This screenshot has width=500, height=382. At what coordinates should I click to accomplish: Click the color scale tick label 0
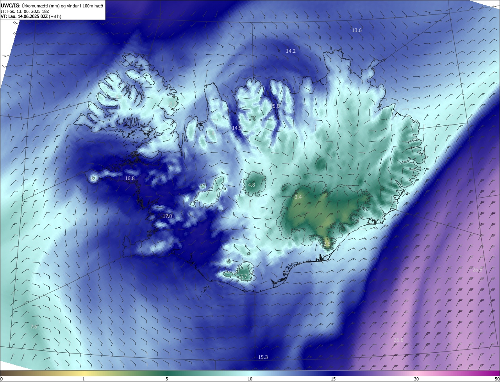pyautogui.click(x=2, y=379)
